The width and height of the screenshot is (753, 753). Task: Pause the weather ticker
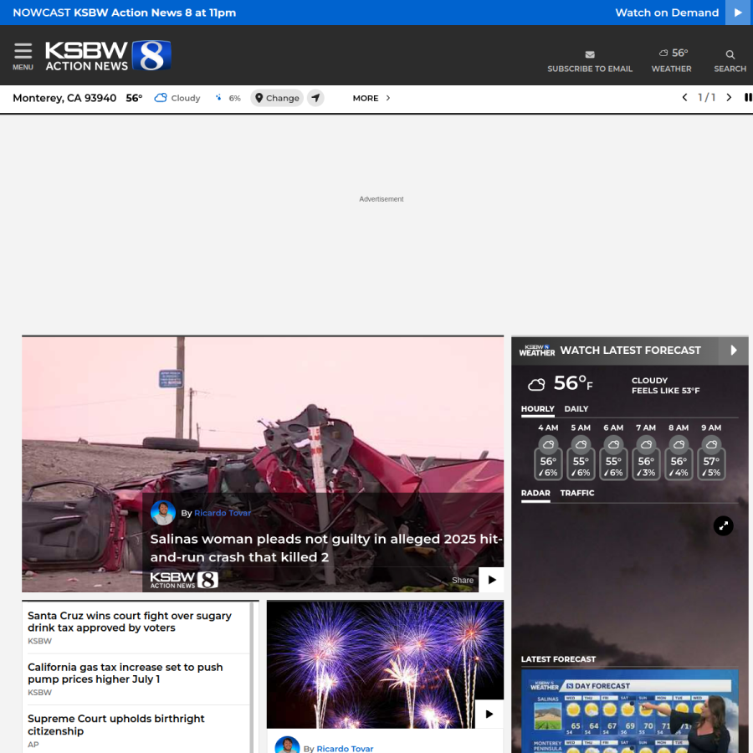click(748, 98)
